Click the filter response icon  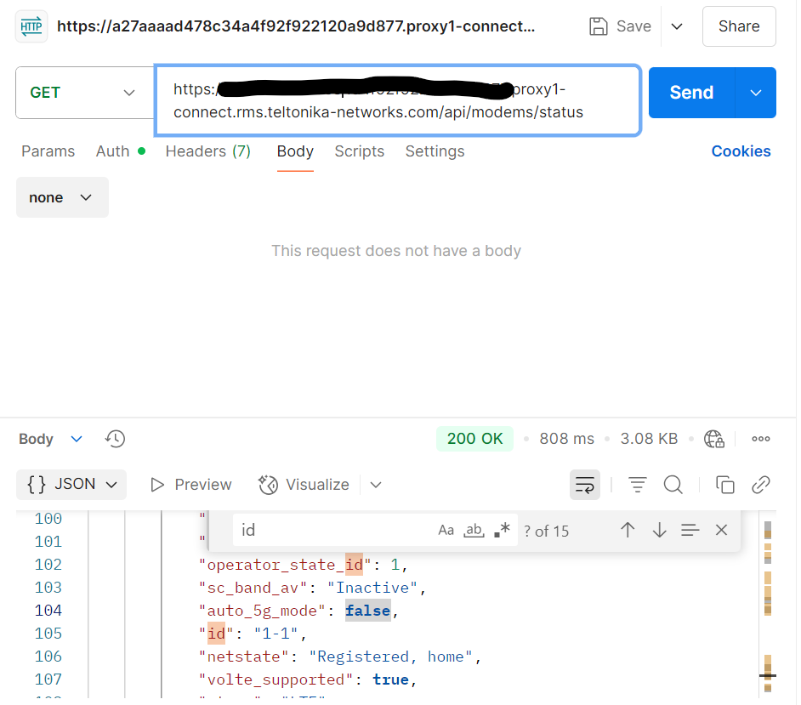pos(637,484)
